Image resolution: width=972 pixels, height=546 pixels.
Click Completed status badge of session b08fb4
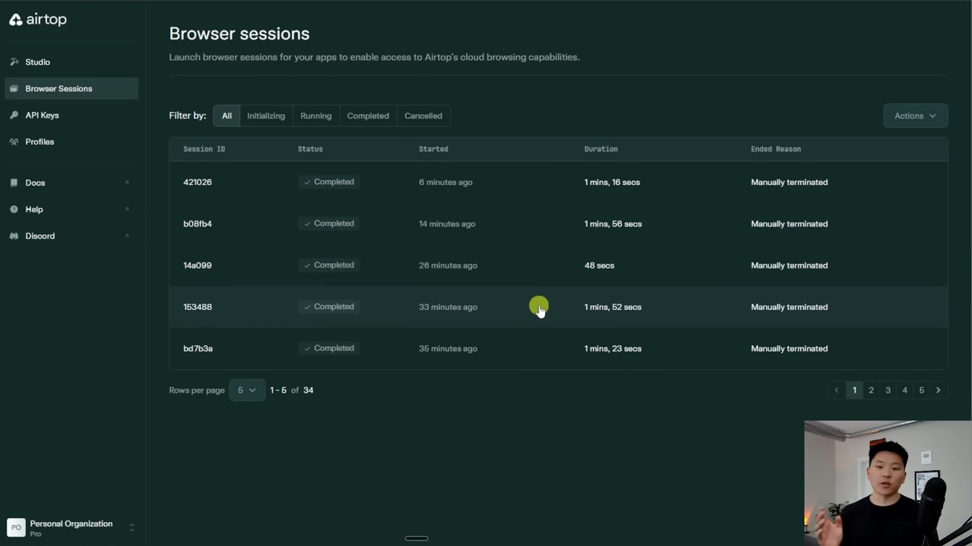pyautogui.click(x=329, y=224)
